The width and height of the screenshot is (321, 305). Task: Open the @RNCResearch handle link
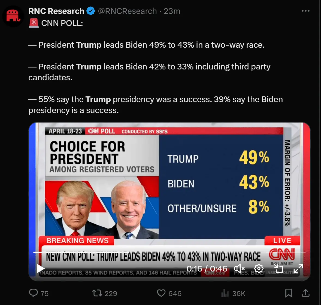[127, 11]
